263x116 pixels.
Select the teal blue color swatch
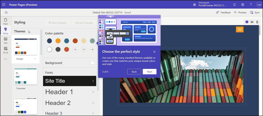(67, 41)
